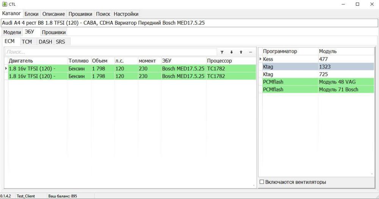Open the Прошивки tab in top menu
Image resolution: width=379 pixels, height=199 pixels.
click(x=81, y=14)
